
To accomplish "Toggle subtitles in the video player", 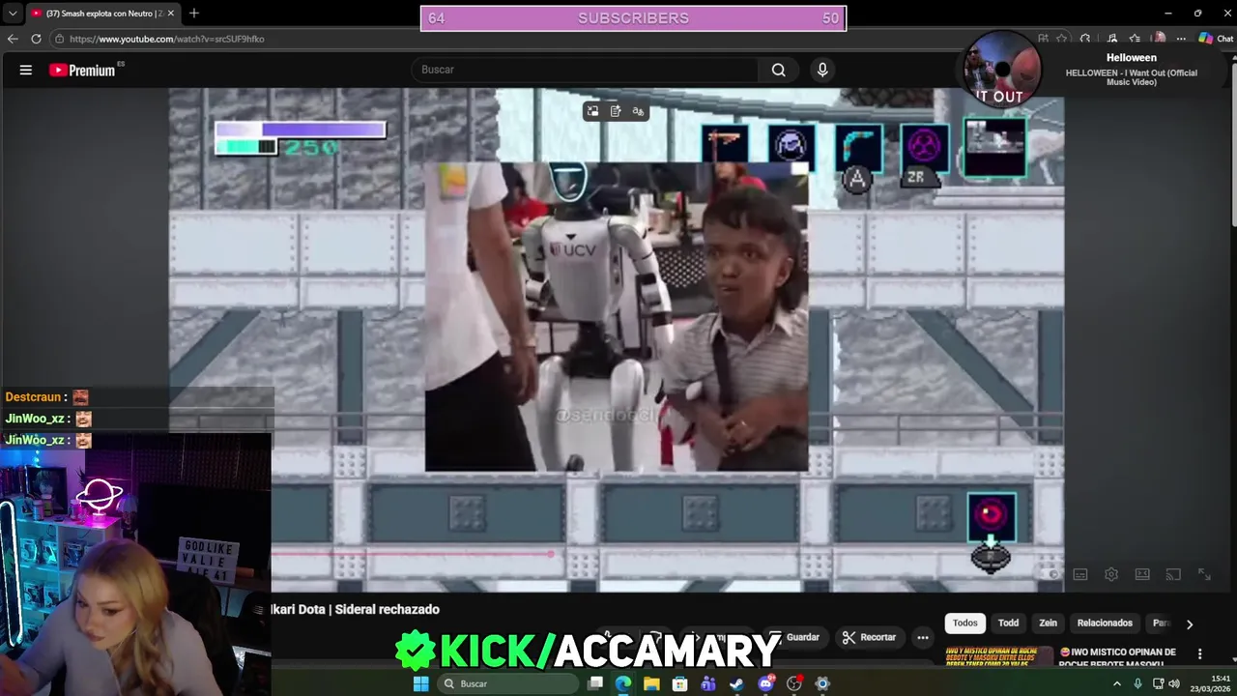I will 1080,574.
